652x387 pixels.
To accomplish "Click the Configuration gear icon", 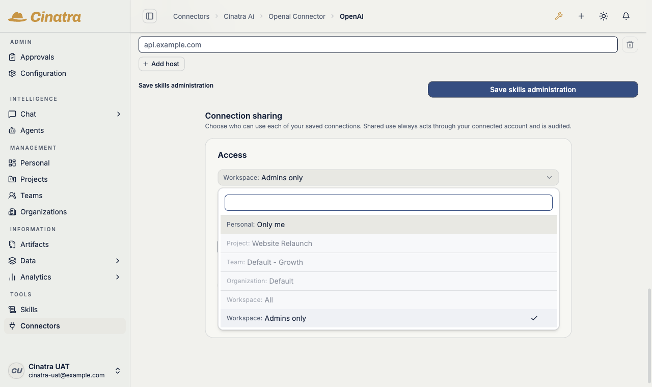I will [x=12, y=73].
